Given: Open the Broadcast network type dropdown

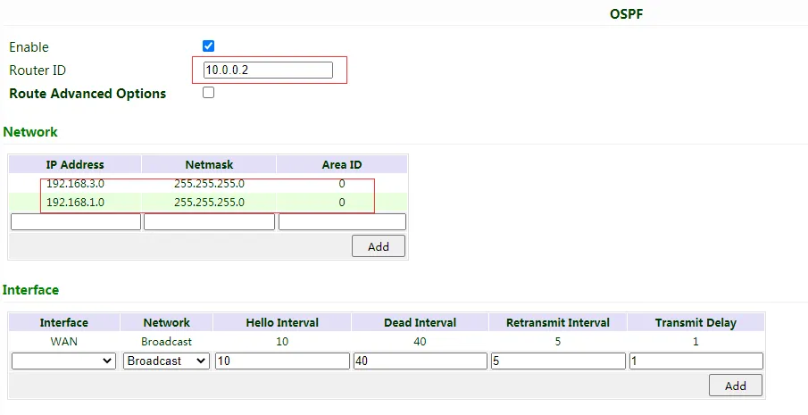Looking at the screenshot, I should [x=166, y=361].
